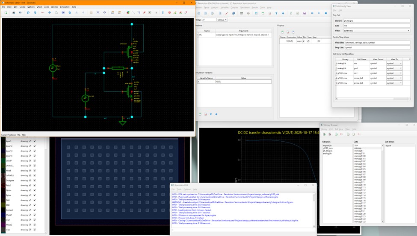Open Simulation menu in Schematic Editor
The height and width of the screenshot is (236, 417).
pyautogui.click(x=65, y=7)
